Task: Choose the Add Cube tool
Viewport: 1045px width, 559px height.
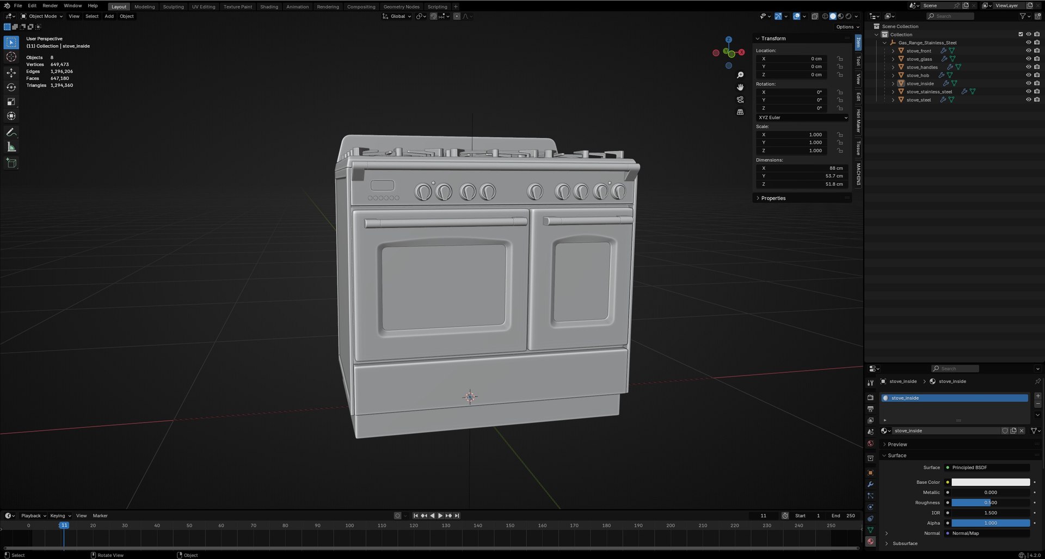Action: click(11, 163)
